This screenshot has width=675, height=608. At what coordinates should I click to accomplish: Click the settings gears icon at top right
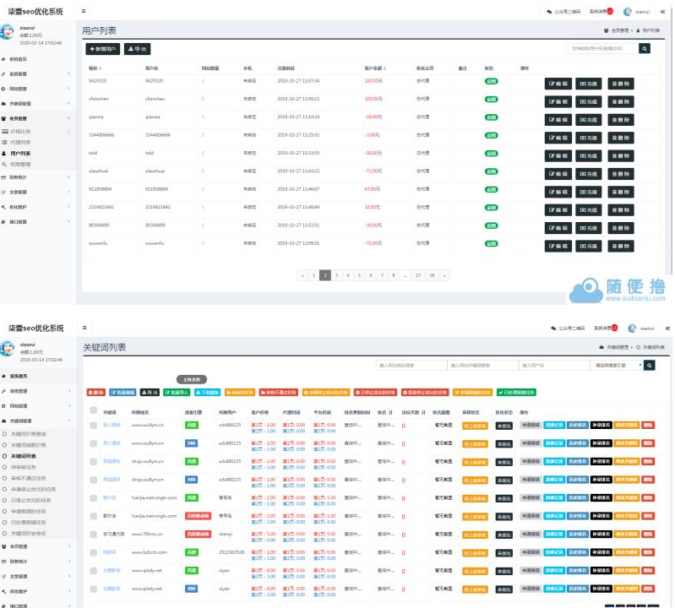point(663,12)
